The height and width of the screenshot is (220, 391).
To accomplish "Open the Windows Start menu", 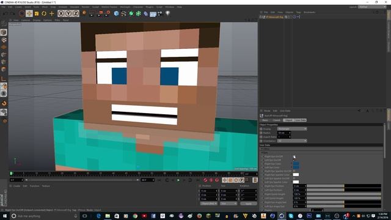I will coord(4,216).
